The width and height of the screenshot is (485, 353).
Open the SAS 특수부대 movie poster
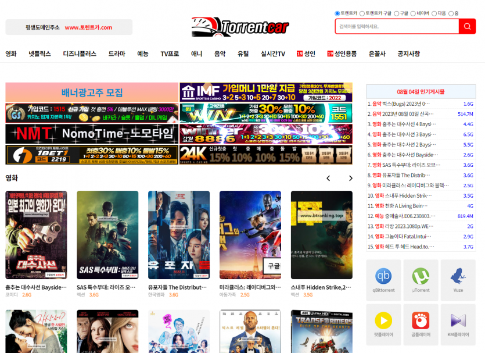pyautogui.click(x=107, y=235)
